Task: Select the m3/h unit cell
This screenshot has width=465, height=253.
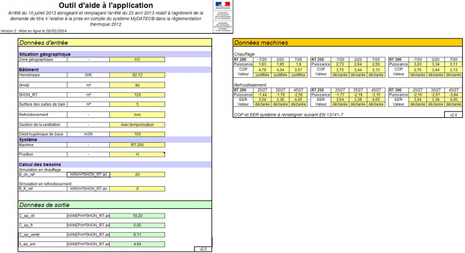Action: [x=88, y=135]
